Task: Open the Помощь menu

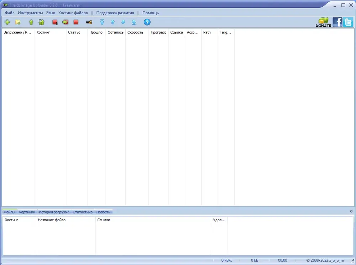Action: 151,13
